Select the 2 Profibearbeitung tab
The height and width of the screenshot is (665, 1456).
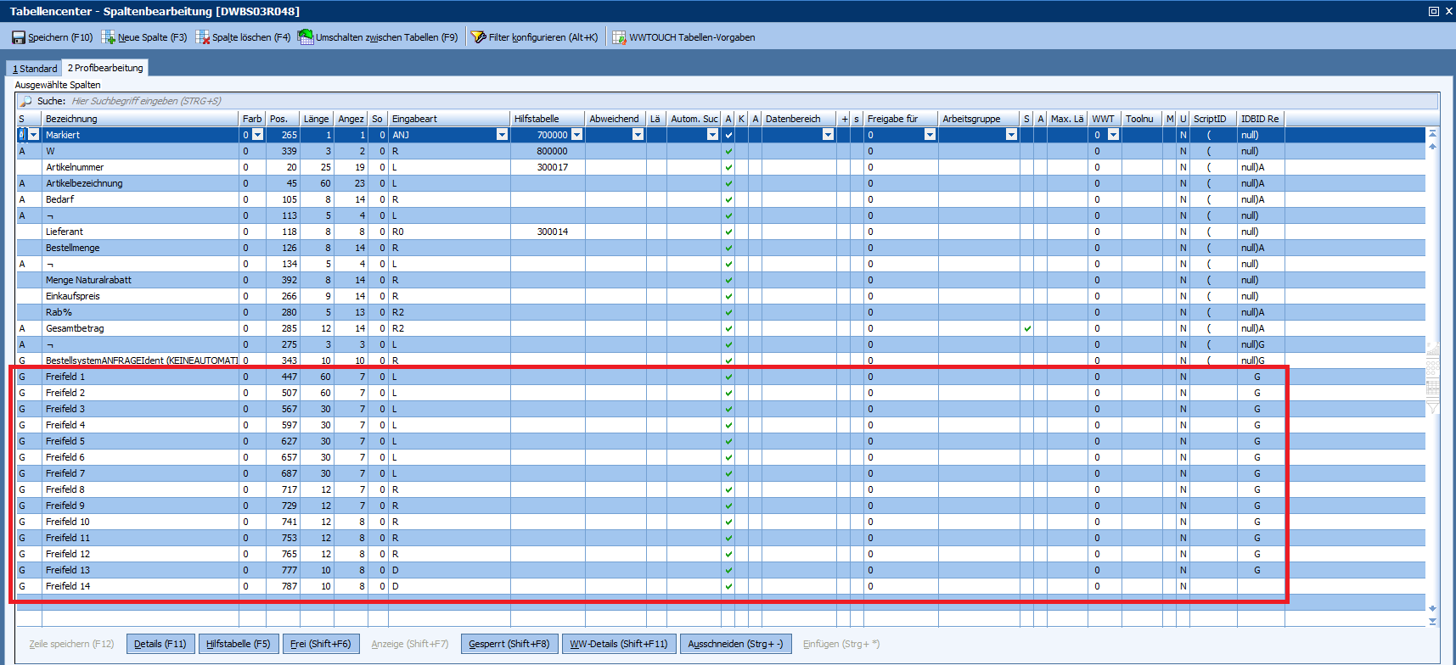tap(105, 68)
